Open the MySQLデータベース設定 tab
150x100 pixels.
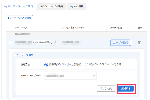(x=18, y=6)
